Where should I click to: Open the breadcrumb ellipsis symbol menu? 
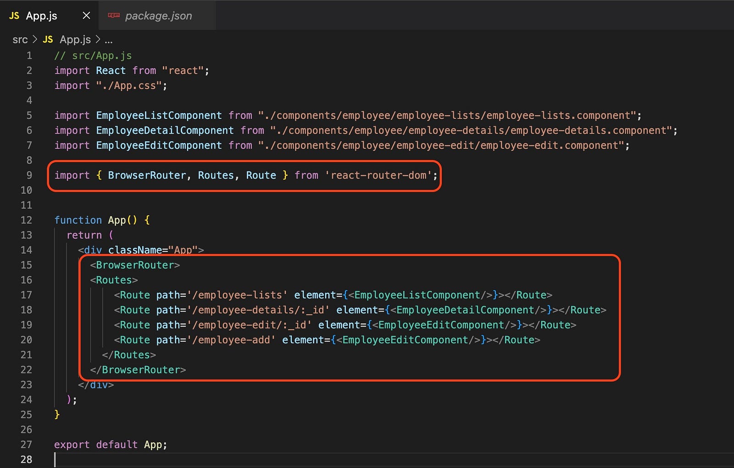coord(109,40)
